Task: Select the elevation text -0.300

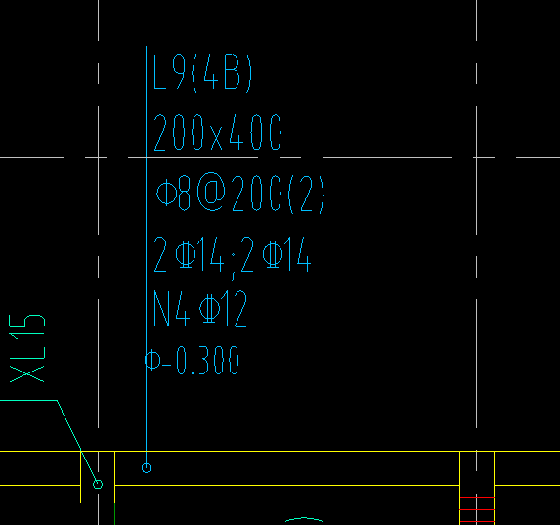Action: [x=200, y=360]
